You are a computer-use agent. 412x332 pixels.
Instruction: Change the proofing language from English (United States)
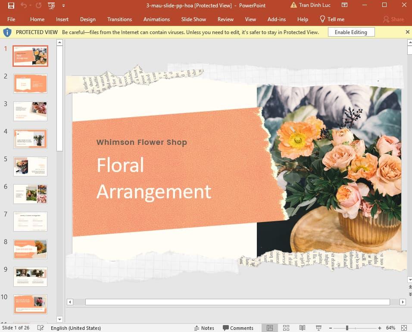coord(76,328)
